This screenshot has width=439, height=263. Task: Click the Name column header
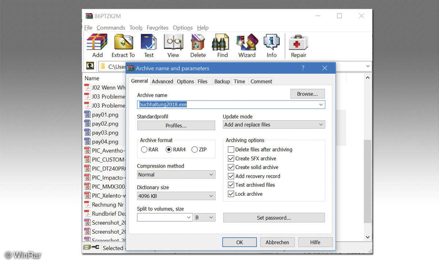coord(92,78)
